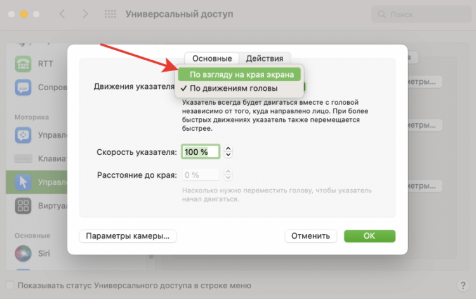Click the edge distance stepper up arrow
The height and width of the screenshot is (299, 476).
point(228,171)
